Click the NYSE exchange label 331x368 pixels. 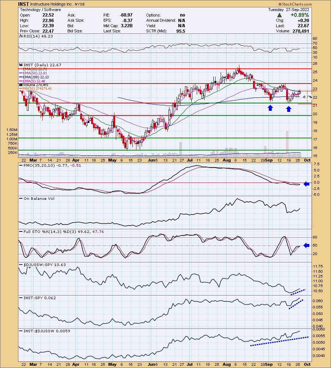pyautogui.click(x=80, y=4)
